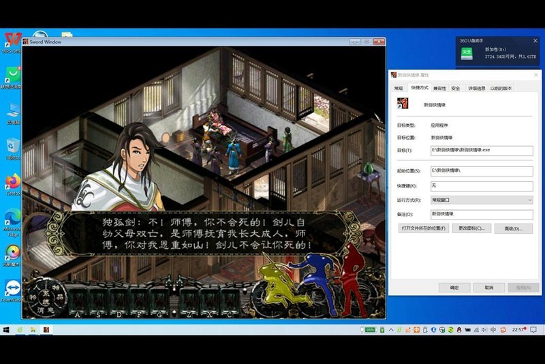The image size is (545, 364).
Task: Click 高级(D)... button
Action: pos(514,228)
